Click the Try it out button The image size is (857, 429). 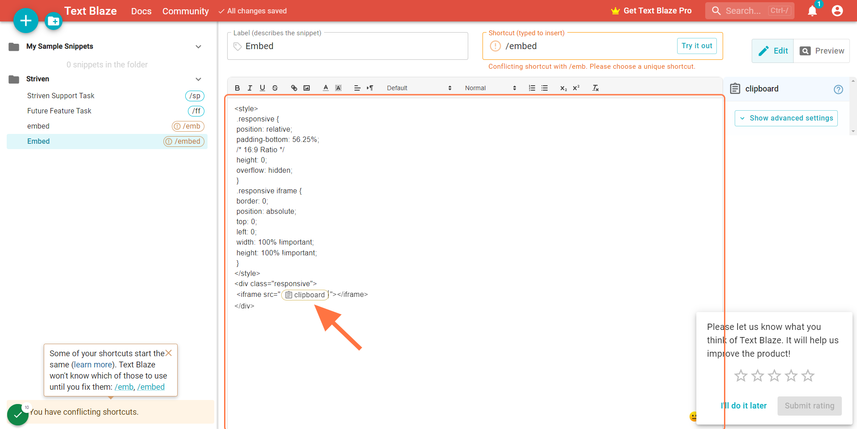coord(697,46)
